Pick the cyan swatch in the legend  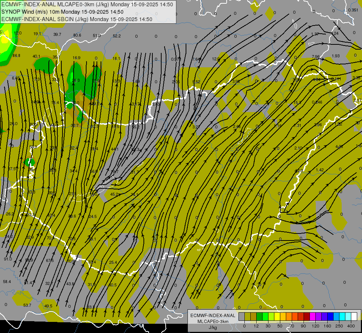(x=342, y=316)
